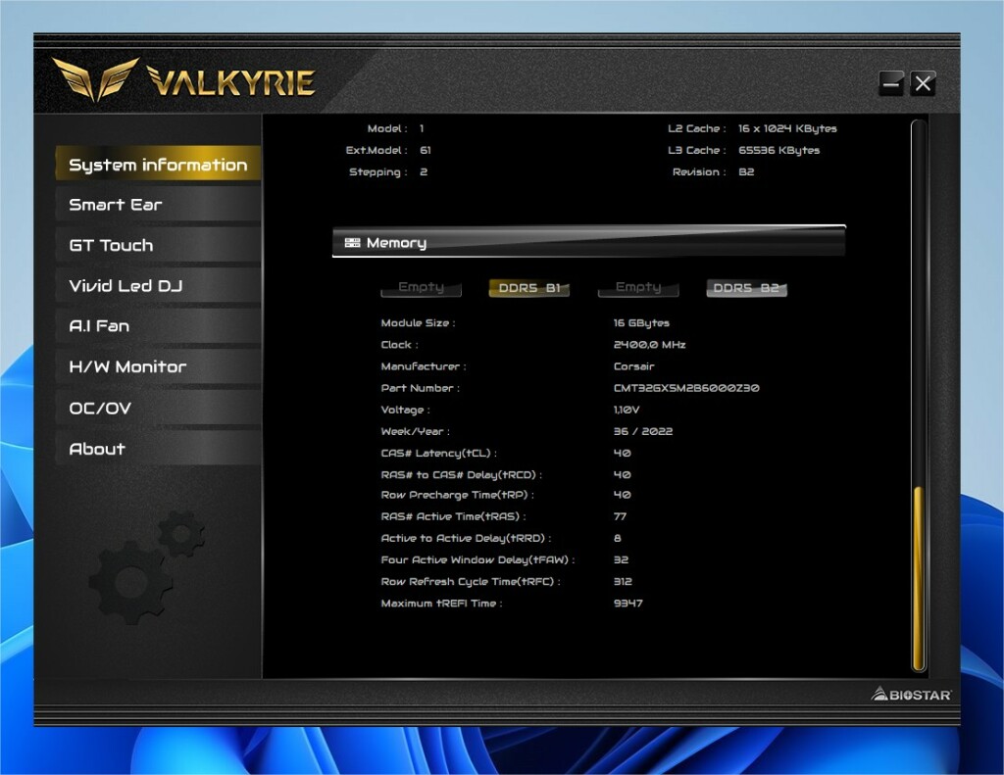Click the tFAW value 32

[x=621, y=560]
